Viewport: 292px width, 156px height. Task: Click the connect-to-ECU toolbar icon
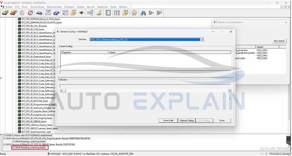coord(5,13)
